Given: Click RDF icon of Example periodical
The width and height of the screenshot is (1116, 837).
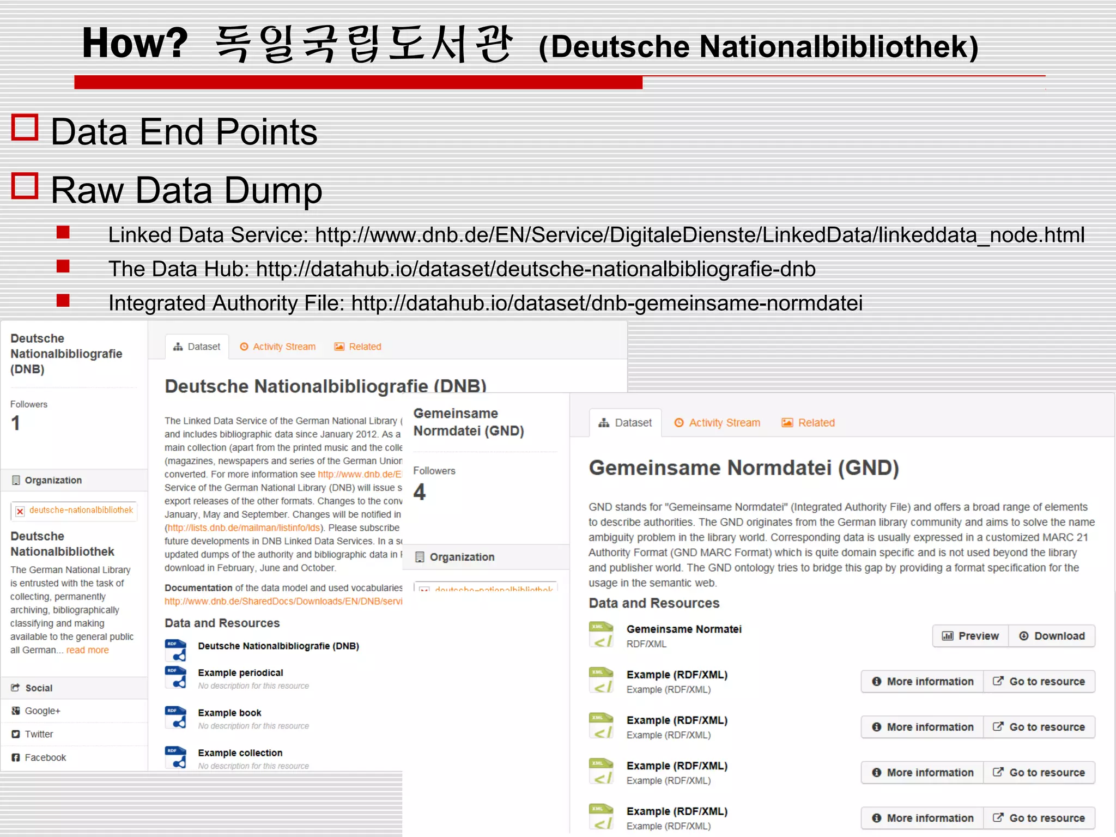Looking at the screenshot, I should coord(175,677).
